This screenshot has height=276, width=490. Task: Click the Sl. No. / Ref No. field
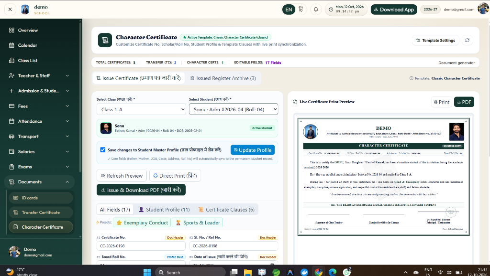(x=234, y=246)
